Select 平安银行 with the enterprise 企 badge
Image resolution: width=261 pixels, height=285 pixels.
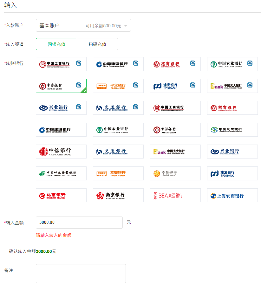tap(118, 86)
